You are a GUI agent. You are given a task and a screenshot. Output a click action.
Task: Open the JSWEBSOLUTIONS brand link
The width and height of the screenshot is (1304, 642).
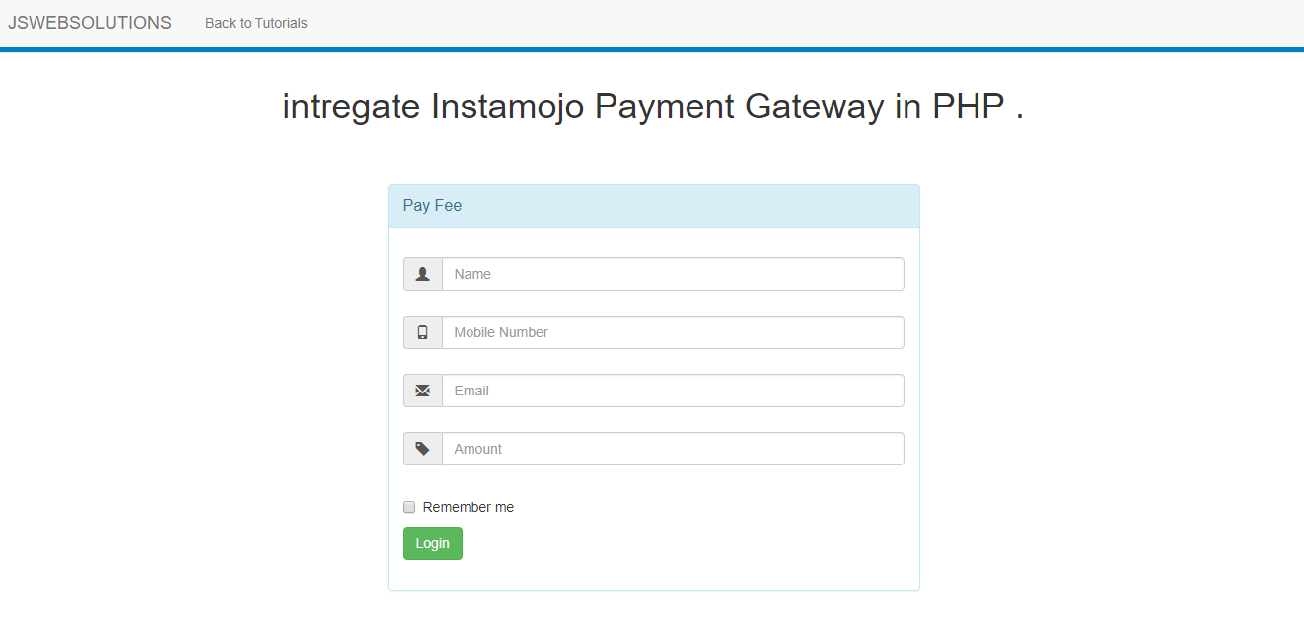(90, 23)
